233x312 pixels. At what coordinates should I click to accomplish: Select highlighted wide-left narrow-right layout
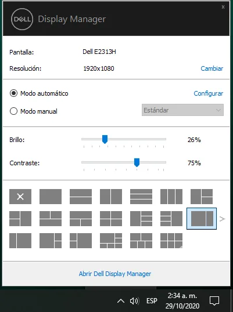pos(202,219)
